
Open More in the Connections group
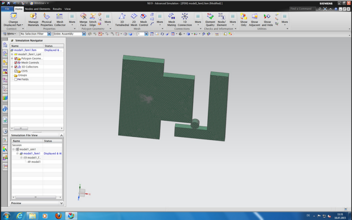click(198, 19)
